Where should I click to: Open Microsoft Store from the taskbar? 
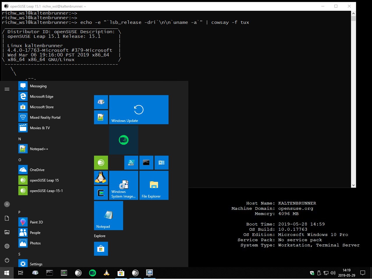coord(121,273)
